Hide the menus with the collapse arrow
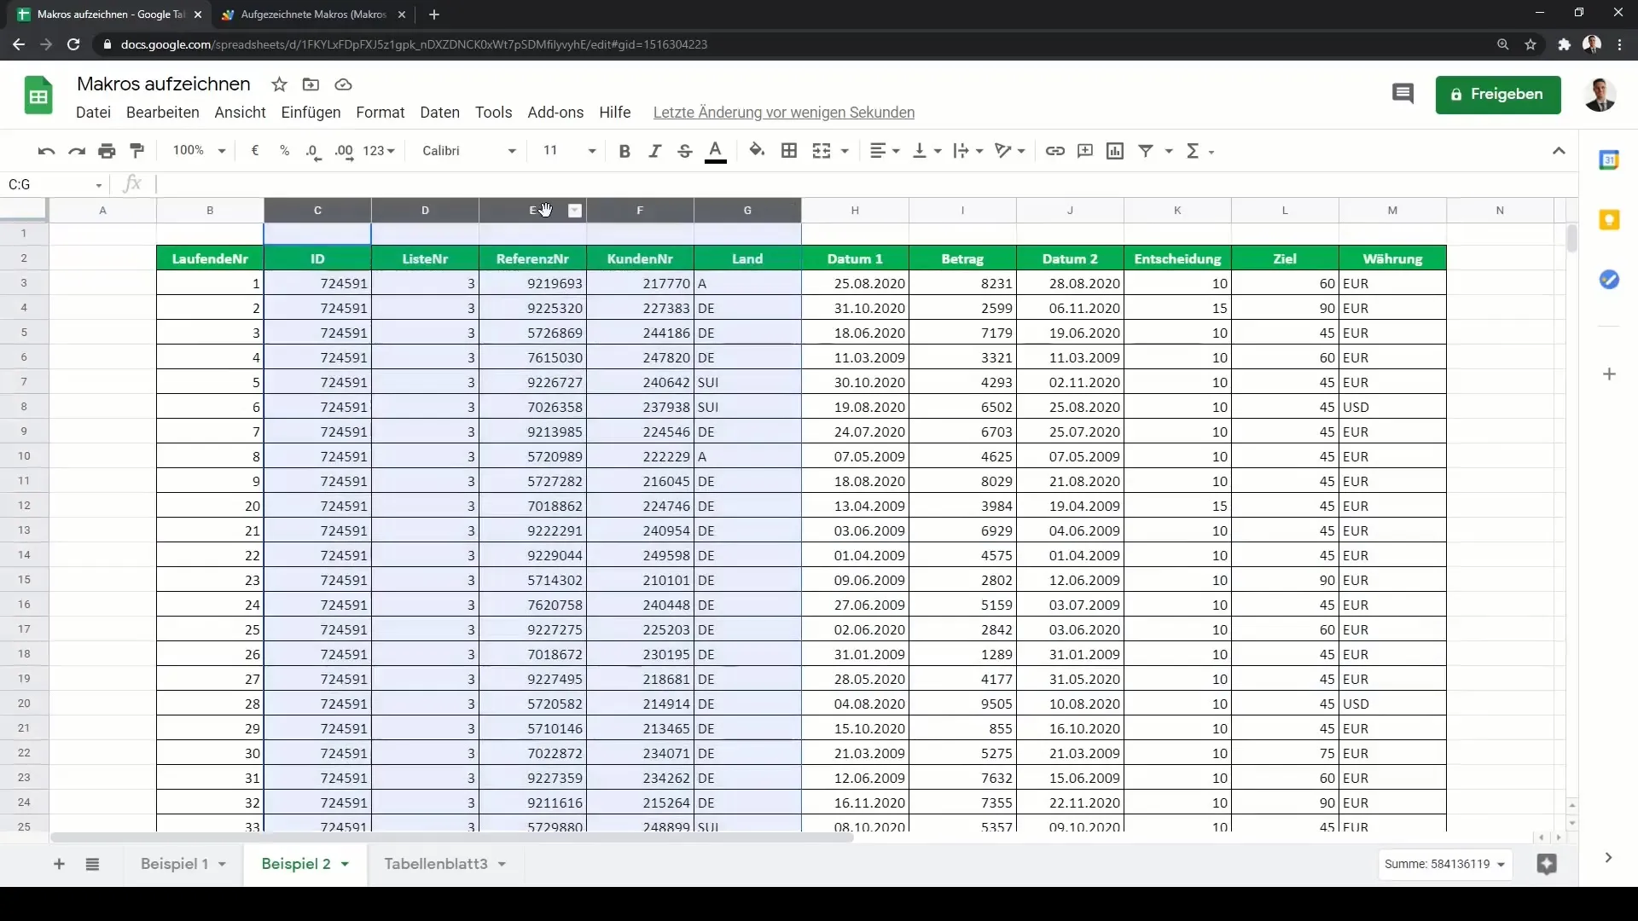The width and height of the screenshot is (1638, 921). (x=1559, y=151)
